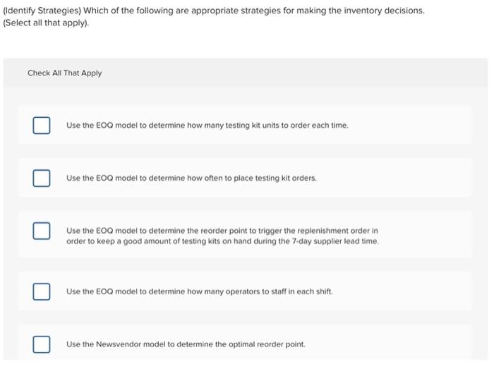
Task: Check the box for EOQ testing kit units option
Action: coord(41,126)
